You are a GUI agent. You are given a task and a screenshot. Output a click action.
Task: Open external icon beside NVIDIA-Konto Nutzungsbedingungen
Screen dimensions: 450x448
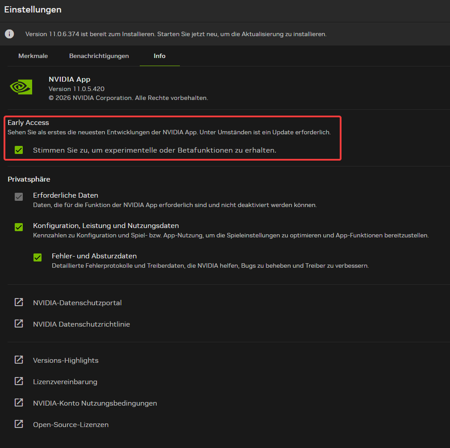point(19,402)
